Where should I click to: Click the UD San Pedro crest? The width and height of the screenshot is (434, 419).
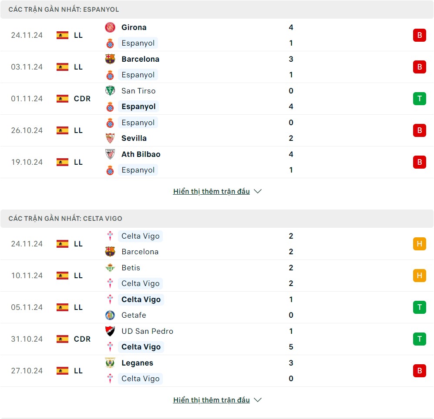110,331
